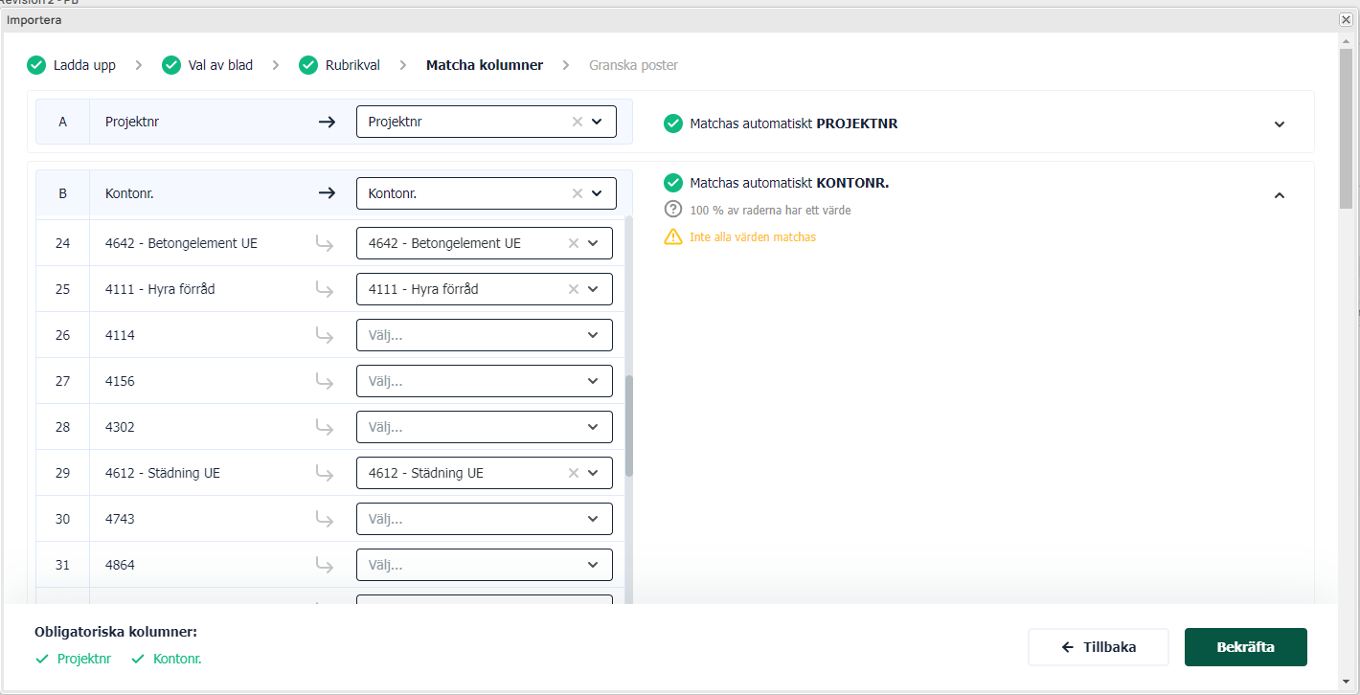Open the Välj dropdown for row 4114

point(484,335)
